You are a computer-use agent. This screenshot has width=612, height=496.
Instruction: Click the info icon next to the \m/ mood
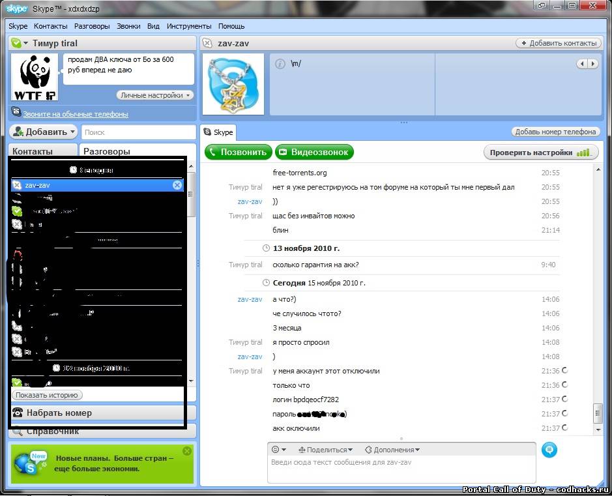pos(280,64)
